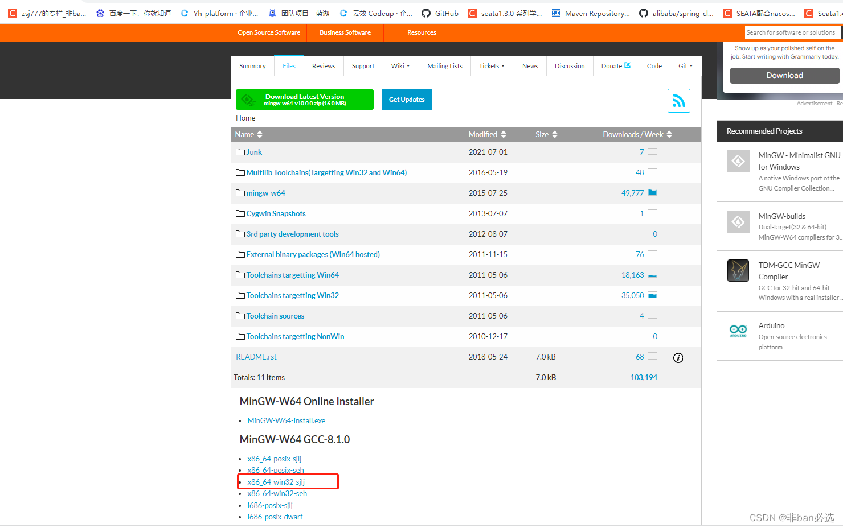Open the Baidu bookmark in bookmarks bar
The image size is (843, 528).
pos(134,13)
